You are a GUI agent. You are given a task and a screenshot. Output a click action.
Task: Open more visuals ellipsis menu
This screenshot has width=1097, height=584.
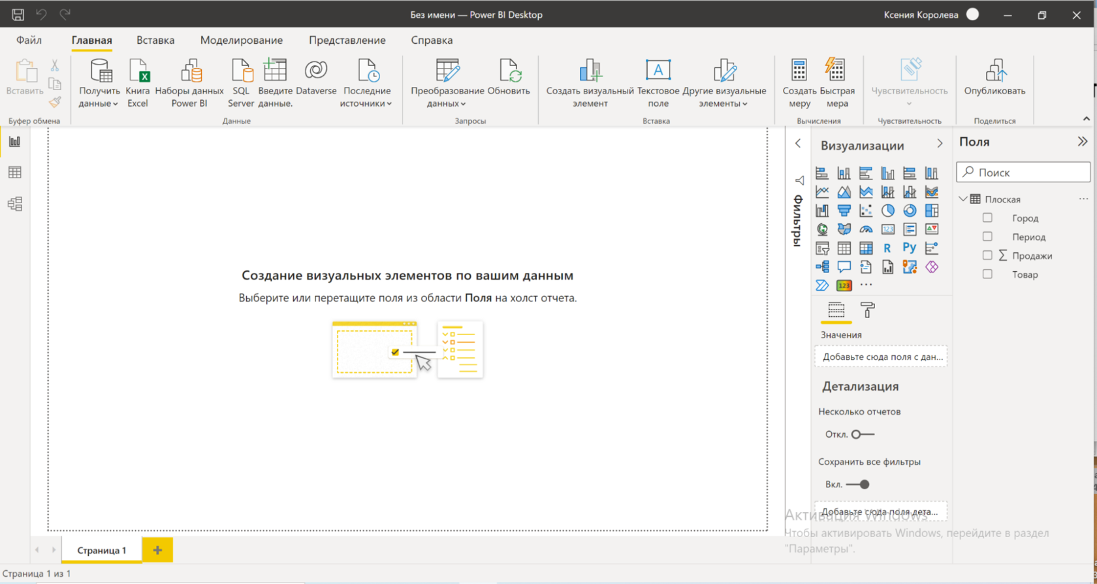[866, 285]
